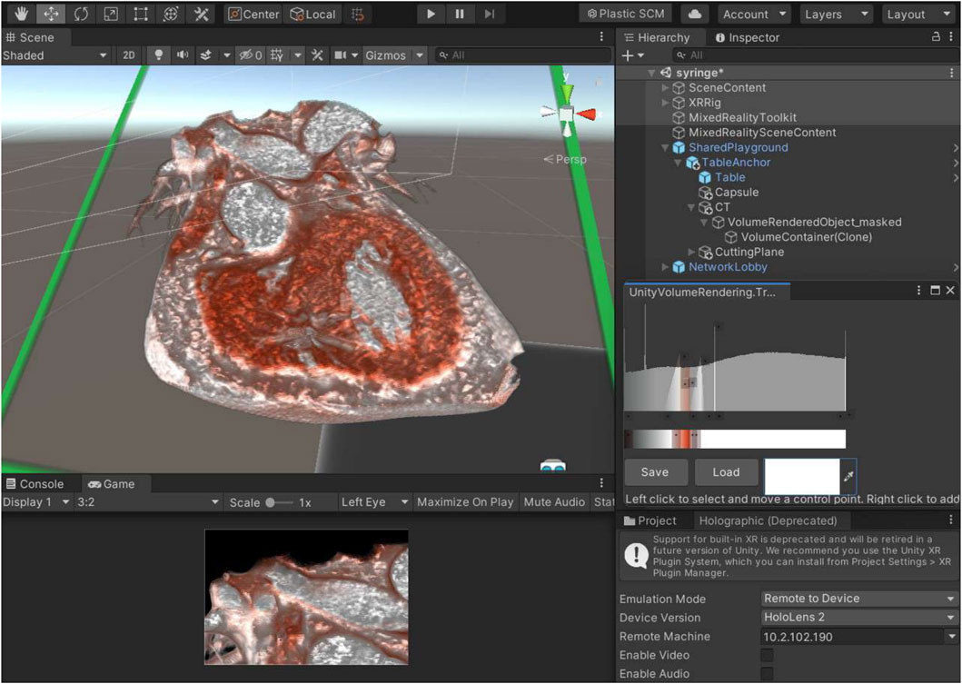962x684 pixels.
Task: Open the Emulation Mode dropdown
Action: 859,599
